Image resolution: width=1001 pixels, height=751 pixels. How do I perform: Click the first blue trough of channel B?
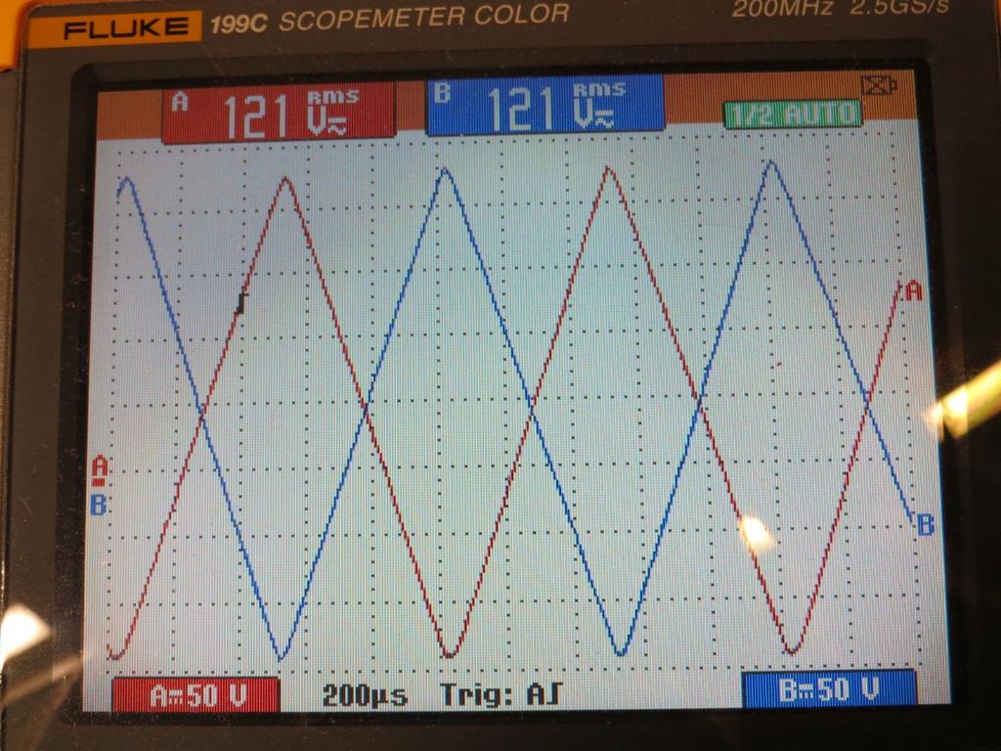point(282,655)
